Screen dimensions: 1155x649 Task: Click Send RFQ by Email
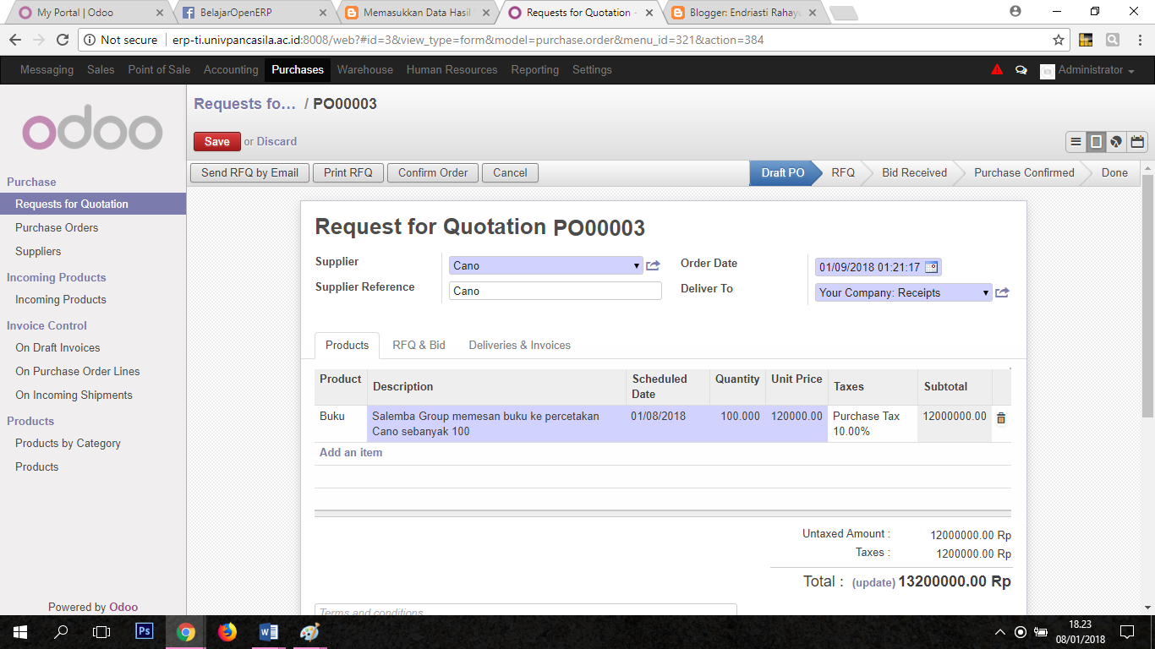pos(249,173)
